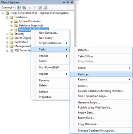Expand the Replication node
Viewport: 133px width, 134px height.
(x=7, y=42)
